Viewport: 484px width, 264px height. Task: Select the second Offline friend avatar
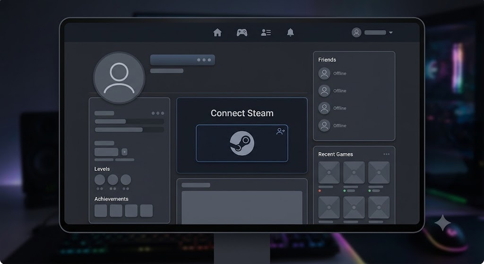324,91
